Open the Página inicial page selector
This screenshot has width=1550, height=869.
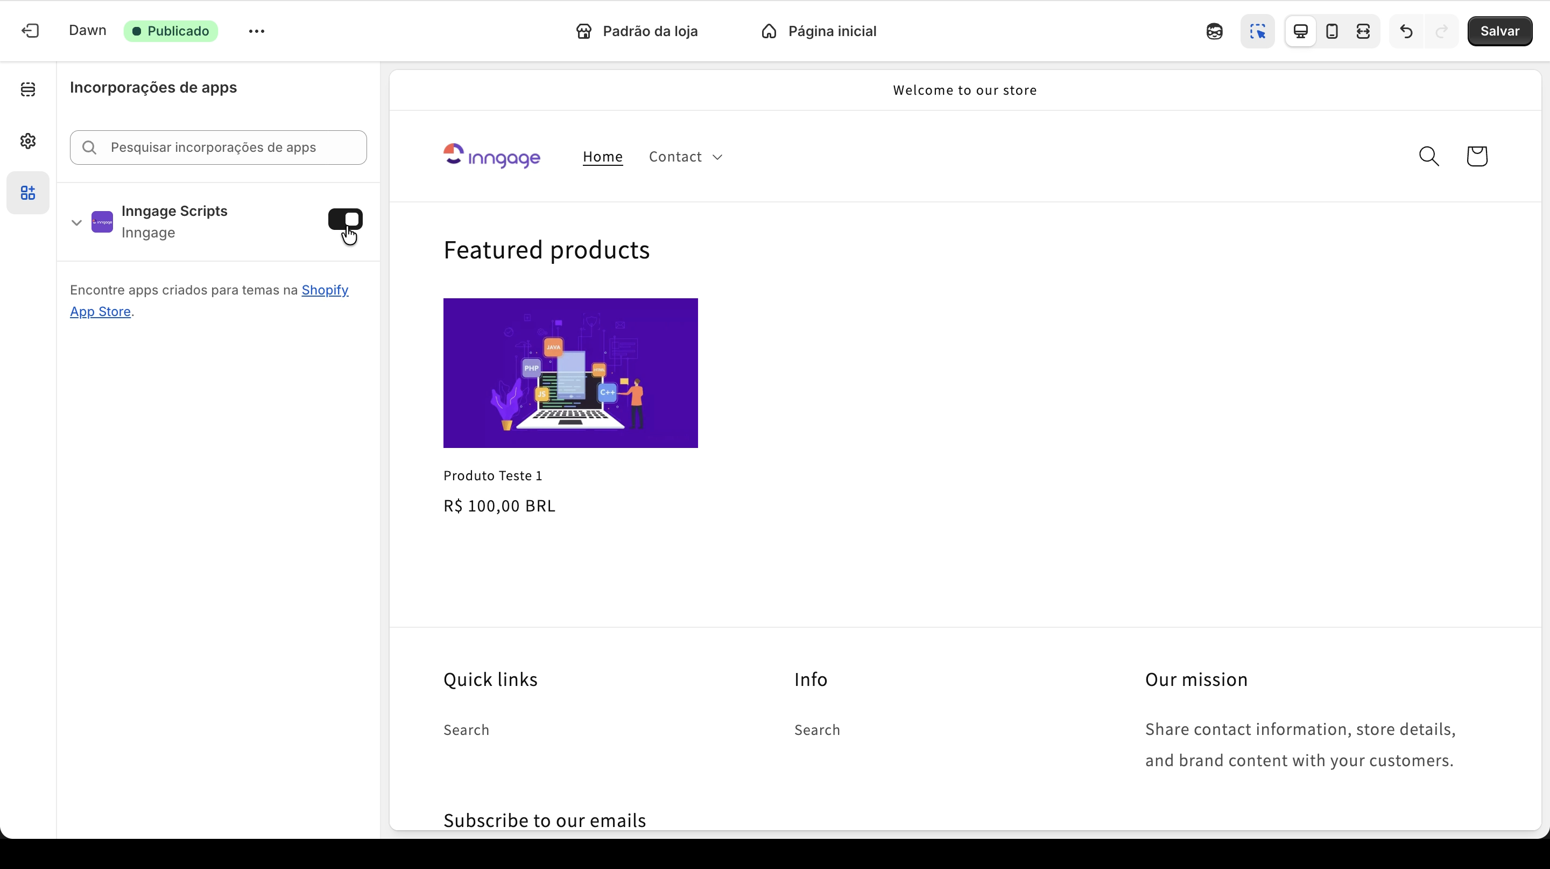point(818,31)
